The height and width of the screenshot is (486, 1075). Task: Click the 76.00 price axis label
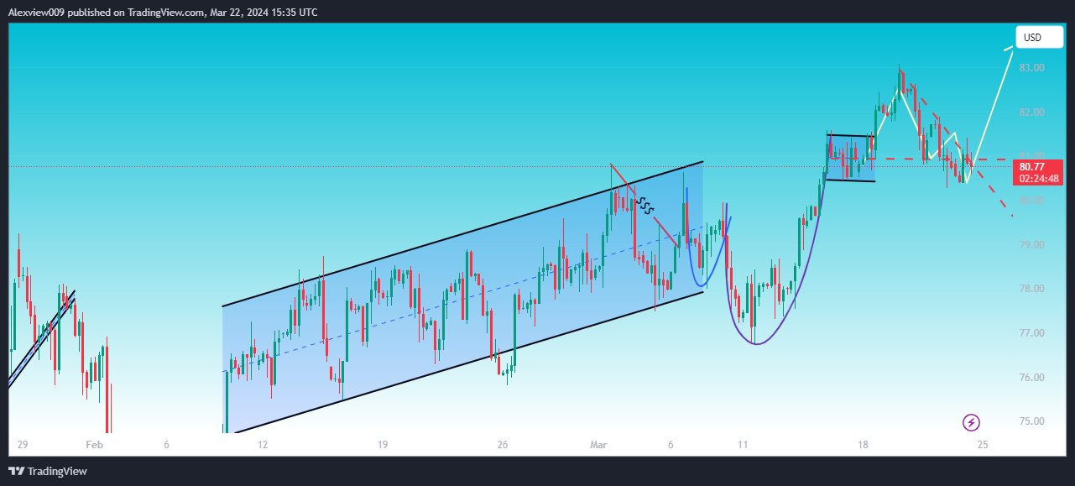tap(1031, 378)
